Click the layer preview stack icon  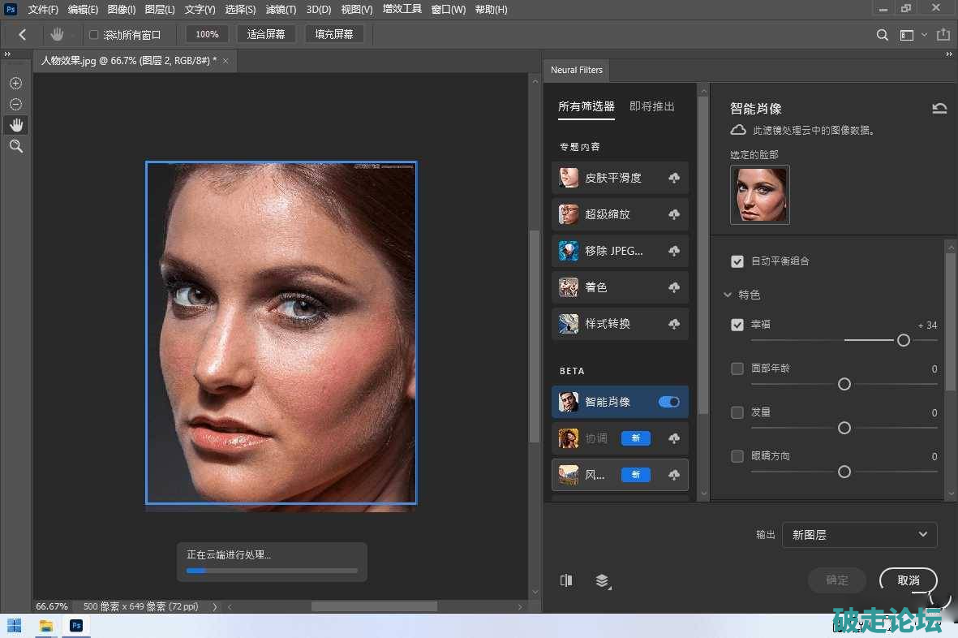602,580
